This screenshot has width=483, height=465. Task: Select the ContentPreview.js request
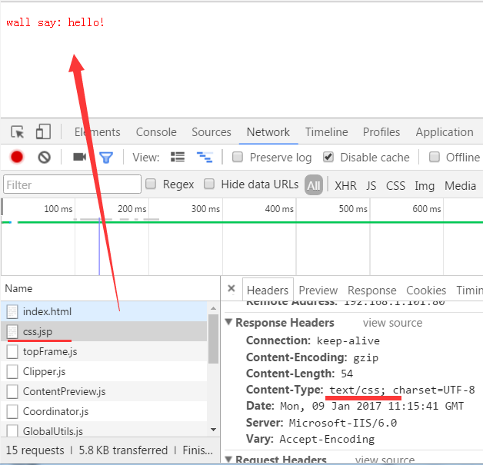(x=104, y=391)
